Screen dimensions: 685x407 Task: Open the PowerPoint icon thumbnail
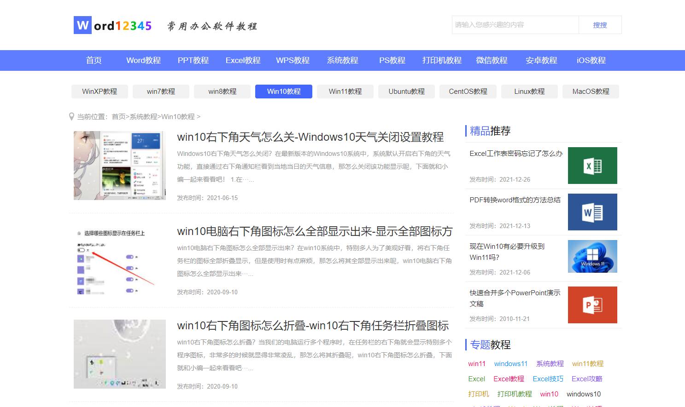click(x=592, y=305)
